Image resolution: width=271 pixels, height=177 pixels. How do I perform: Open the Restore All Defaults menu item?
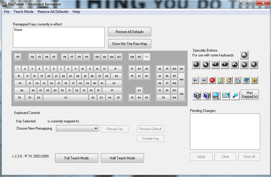(53, 12)
